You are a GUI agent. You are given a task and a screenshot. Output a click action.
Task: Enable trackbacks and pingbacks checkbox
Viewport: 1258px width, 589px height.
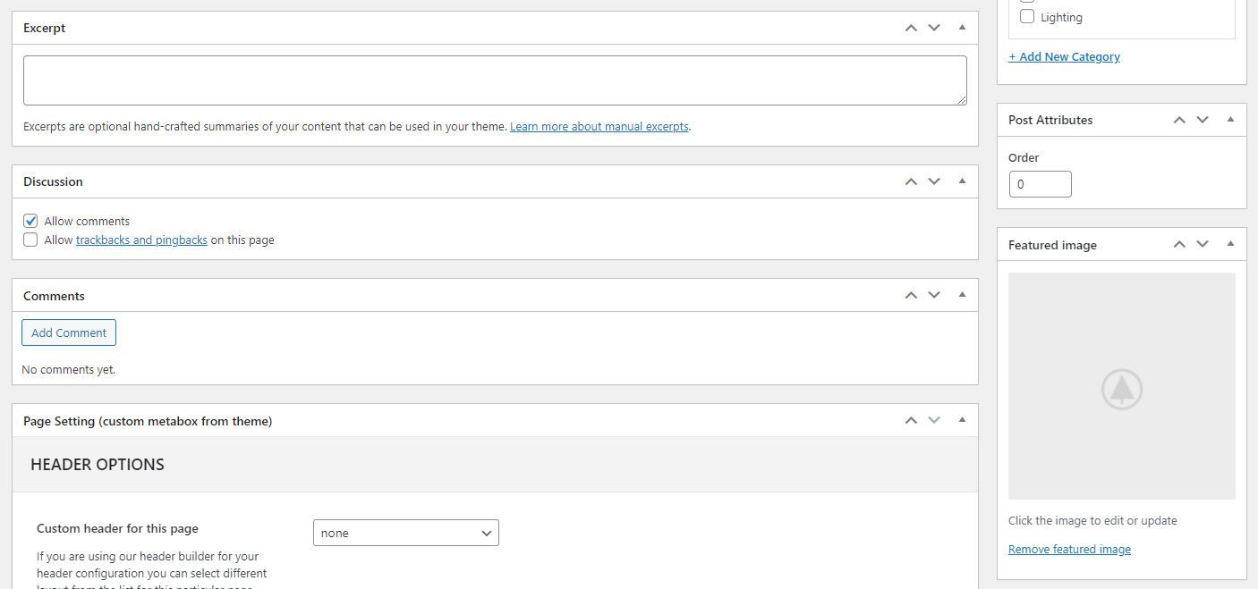(x=31, y=240)
